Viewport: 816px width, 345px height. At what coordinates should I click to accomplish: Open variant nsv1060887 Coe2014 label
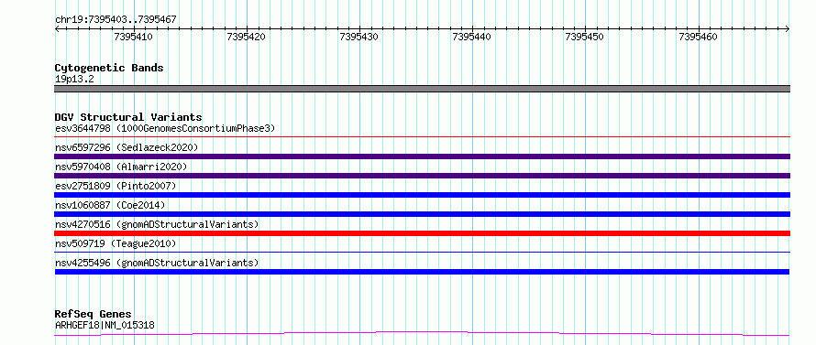click(110, 205)
